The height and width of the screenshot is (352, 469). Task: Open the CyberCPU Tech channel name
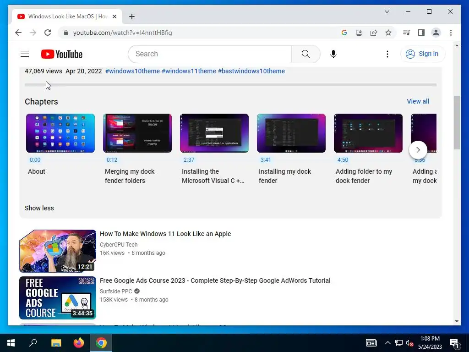(x=119, y=245)
